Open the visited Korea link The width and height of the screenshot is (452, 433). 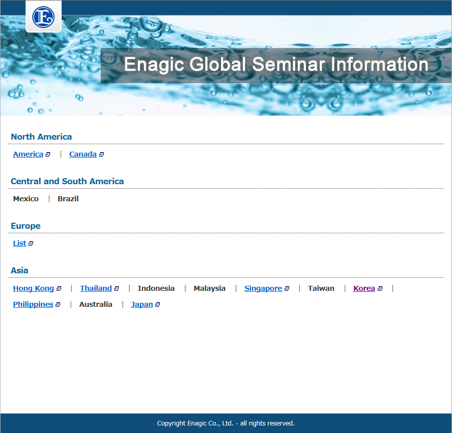pyautogui.click(x=364, y=288)
